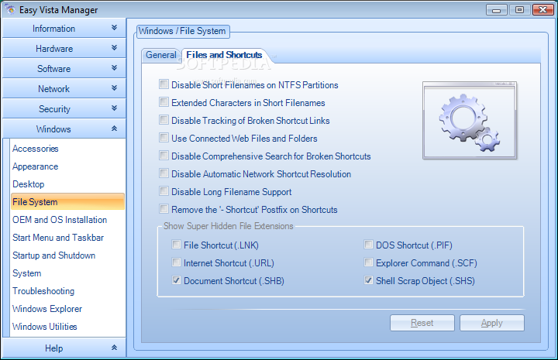The width and height of the screenshot is (558, 360).
Task: Click the Apply button
Action: coord(492,323)
